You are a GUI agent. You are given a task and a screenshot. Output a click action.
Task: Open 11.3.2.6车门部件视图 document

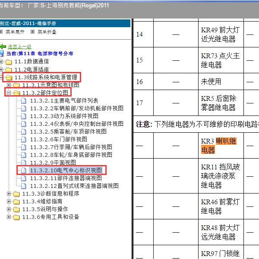[59, 139]
